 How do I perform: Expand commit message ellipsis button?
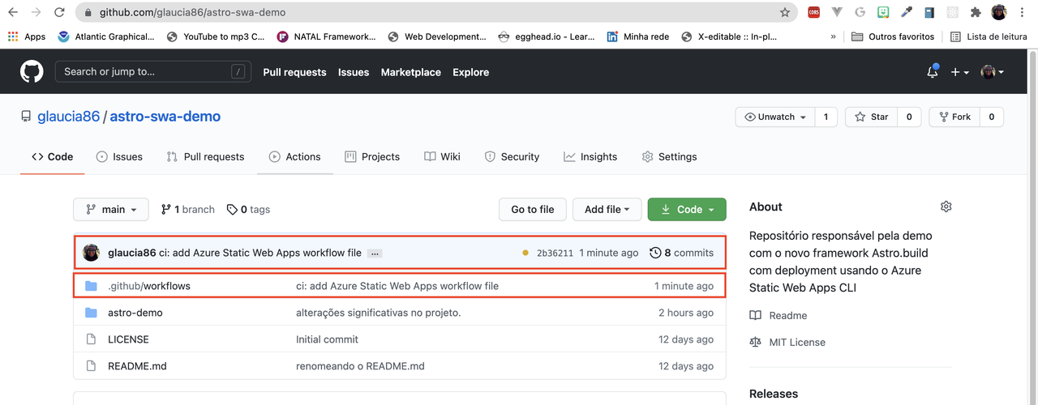pyautogui.click(x=375, y=254)
